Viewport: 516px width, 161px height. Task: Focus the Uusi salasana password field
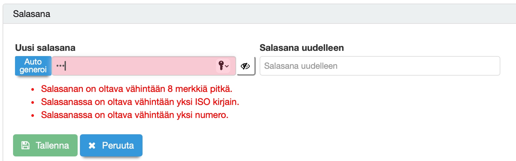pyautogui.click(x=137, y=66)
